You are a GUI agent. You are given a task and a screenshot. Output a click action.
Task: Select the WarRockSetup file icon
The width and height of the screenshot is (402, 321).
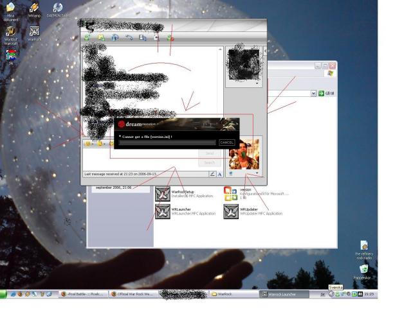163,194
